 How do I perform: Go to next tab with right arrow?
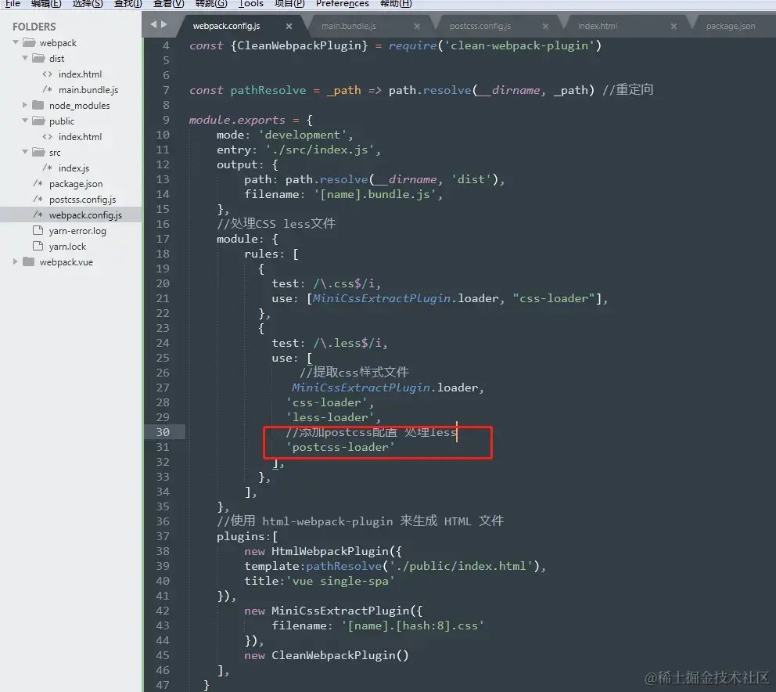[164, 23]
